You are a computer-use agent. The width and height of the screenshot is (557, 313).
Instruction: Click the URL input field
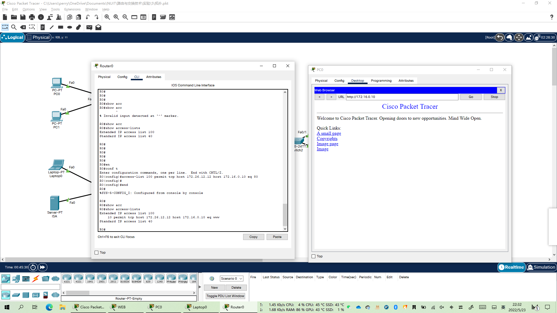[x=402, y=97]
